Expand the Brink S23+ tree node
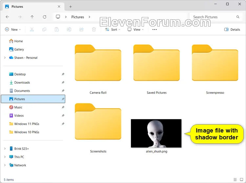 5,149
